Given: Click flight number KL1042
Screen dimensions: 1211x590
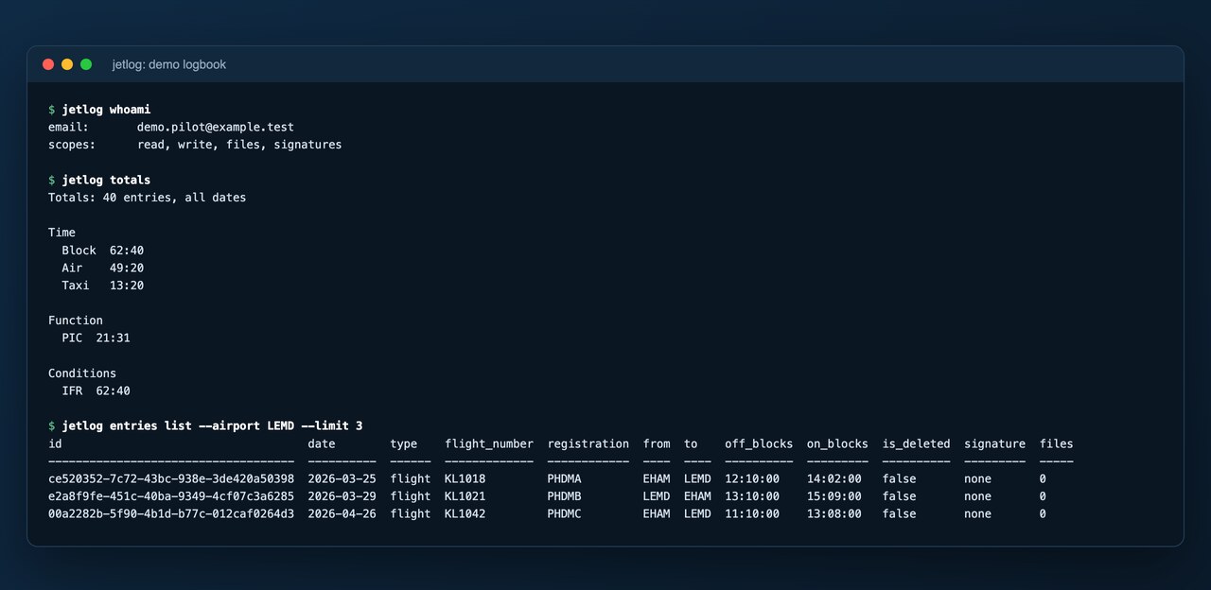Looking at the screenshot, I should [x=465, y=513].
